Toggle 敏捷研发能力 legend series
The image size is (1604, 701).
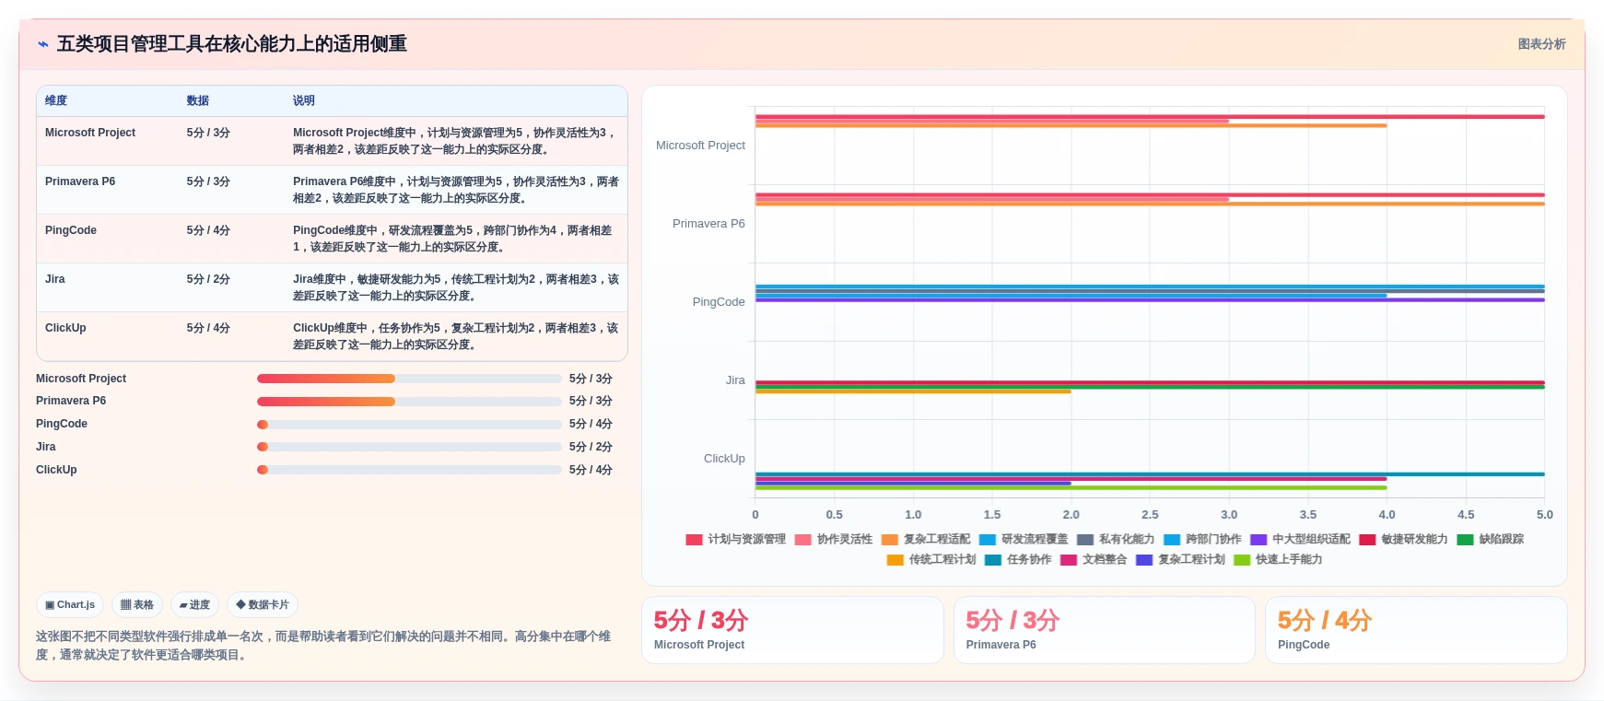[1402, 539]
